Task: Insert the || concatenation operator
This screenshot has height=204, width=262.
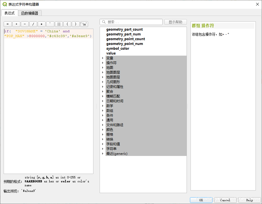Action: tap(59, 24)
